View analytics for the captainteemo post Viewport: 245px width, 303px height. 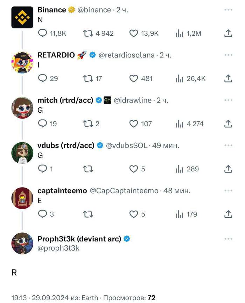(x=179, y=214)
